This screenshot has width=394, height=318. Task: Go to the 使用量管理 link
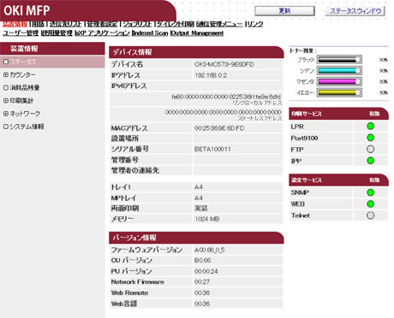click(57, 33)
